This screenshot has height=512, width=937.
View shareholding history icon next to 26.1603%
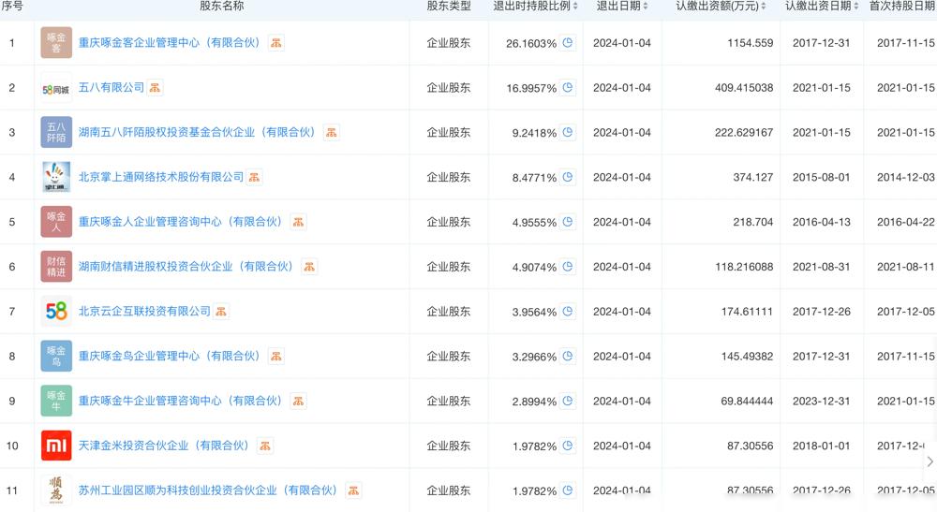coord(568,43)
